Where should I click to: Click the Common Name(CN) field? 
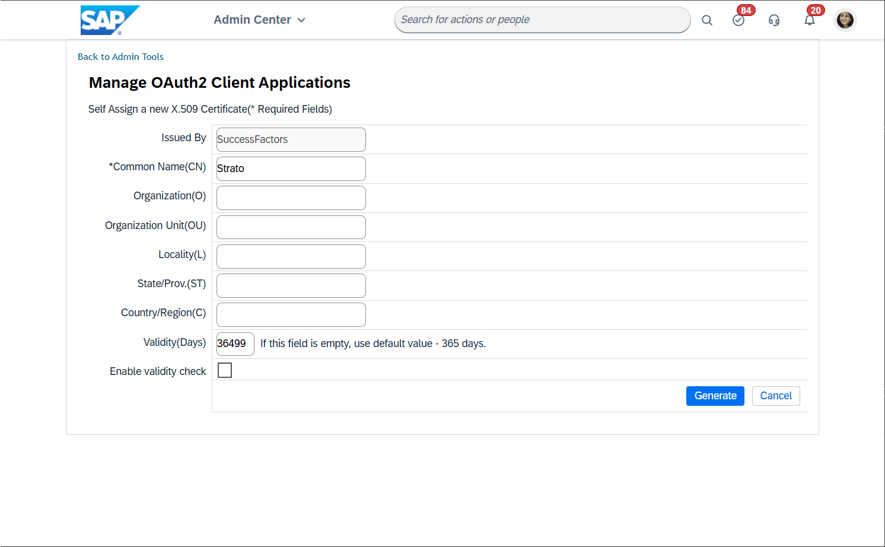291,168
